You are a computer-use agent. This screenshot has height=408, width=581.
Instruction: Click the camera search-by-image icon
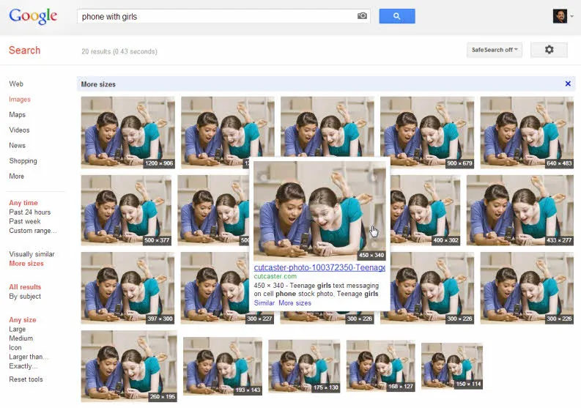[x=362, y=16]
